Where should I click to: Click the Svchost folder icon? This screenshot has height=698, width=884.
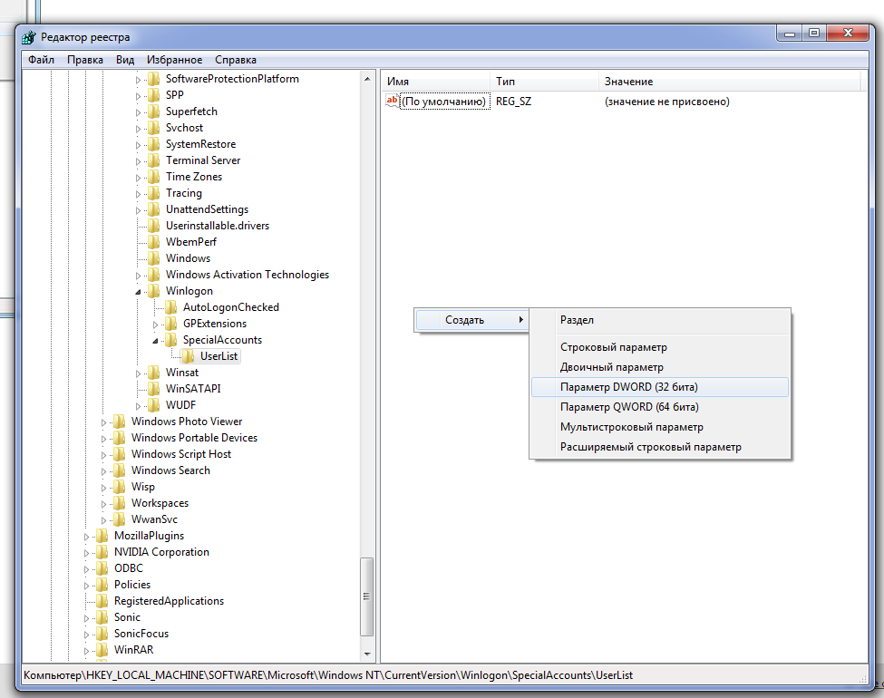pyautogui.click(x=154, y=128)
